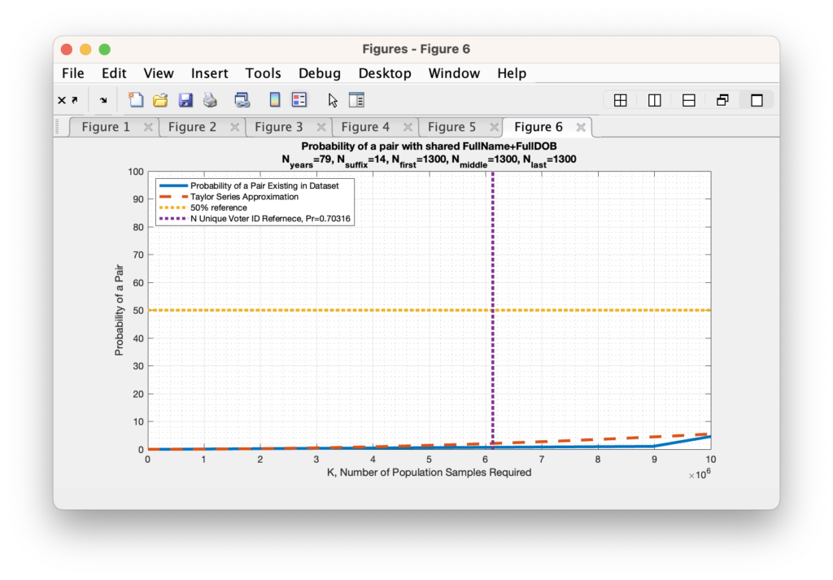Open the File menu

pos(72,73)
